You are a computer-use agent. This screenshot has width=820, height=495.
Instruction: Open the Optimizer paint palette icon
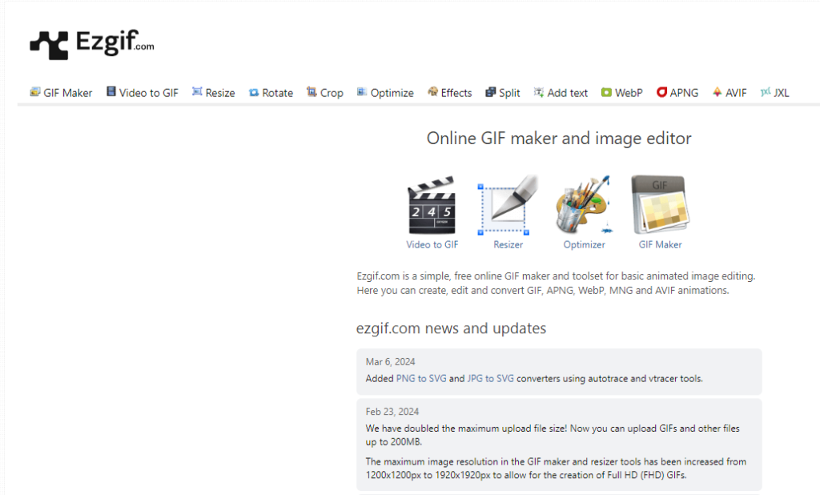[x=584, y=207]
